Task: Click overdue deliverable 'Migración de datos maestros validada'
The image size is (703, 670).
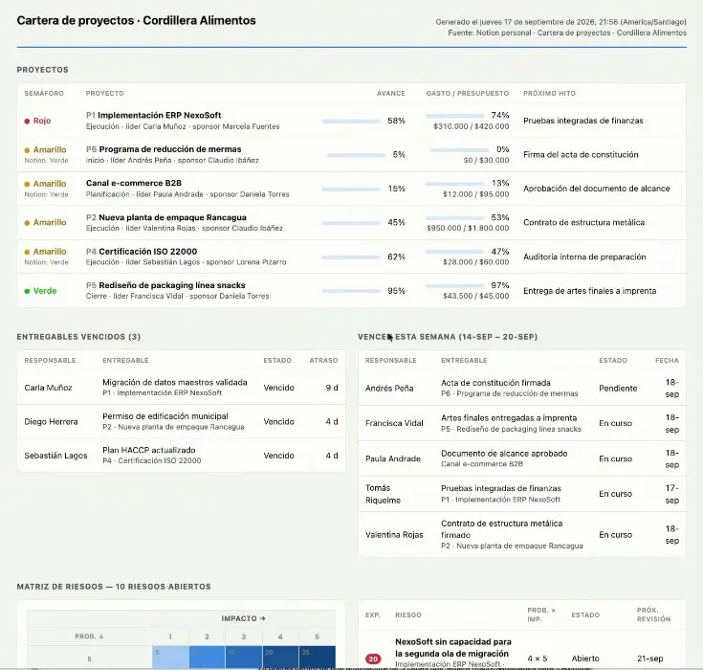Action: click(x=175, y=382)
